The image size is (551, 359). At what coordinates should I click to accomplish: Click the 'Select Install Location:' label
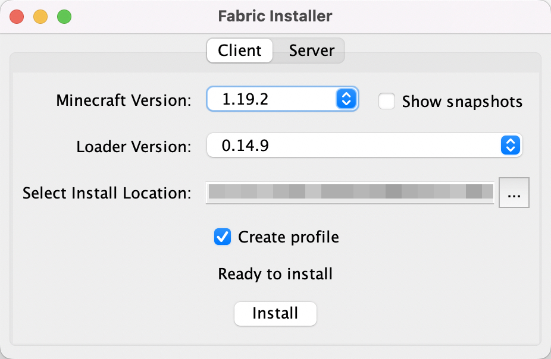point(107,193)
